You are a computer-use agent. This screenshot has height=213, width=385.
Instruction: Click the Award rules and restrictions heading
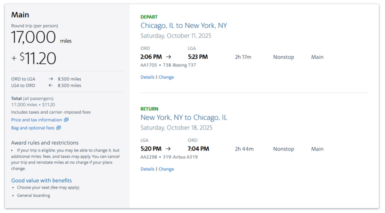pyautogui.click(x=44, y=142)
